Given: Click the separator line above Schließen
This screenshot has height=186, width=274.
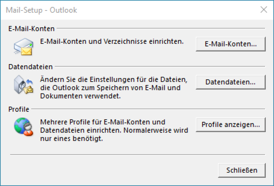Looking at the screenshot, I should point(138,154).
